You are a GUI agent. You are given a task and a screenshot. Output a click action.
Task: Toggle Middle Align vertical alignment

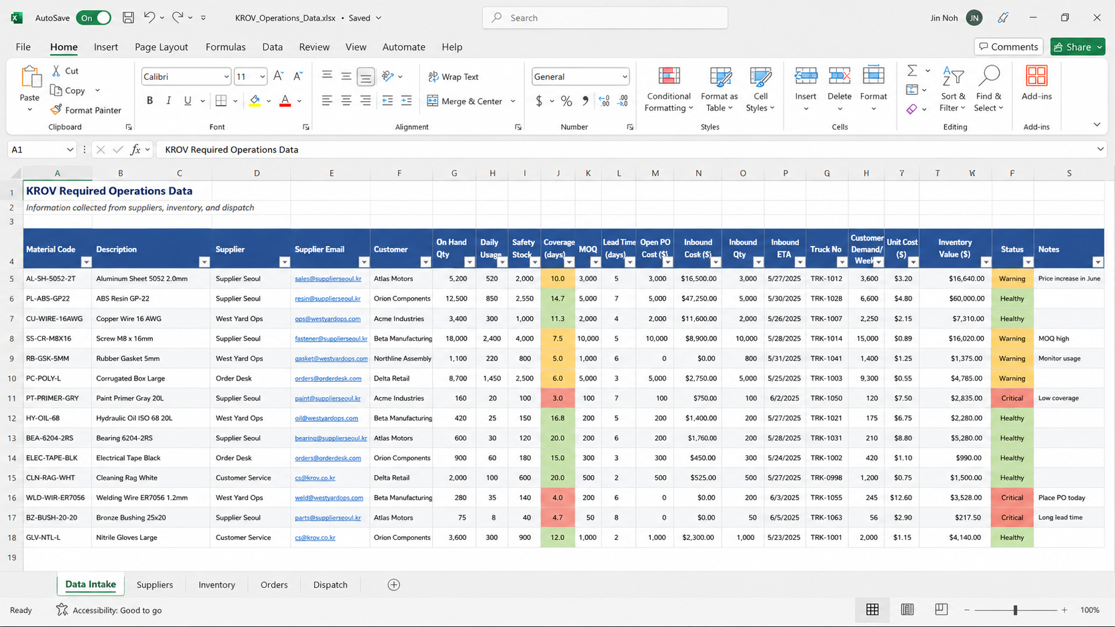click(x=346, y=77)
